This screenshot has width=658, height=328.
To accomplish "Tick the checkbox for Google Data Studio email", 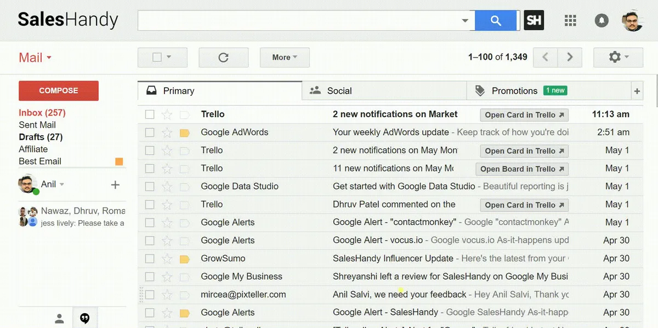I will [x=150, y=187].
